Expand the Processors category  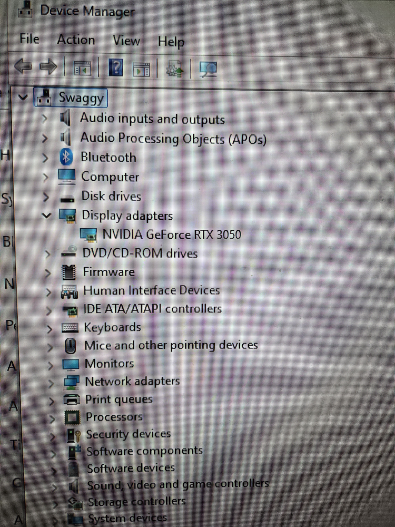click(x=52, y=418)
